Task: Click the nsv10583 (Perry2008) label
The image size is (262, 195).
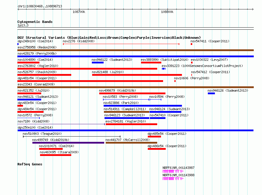Action: (120, 97)
